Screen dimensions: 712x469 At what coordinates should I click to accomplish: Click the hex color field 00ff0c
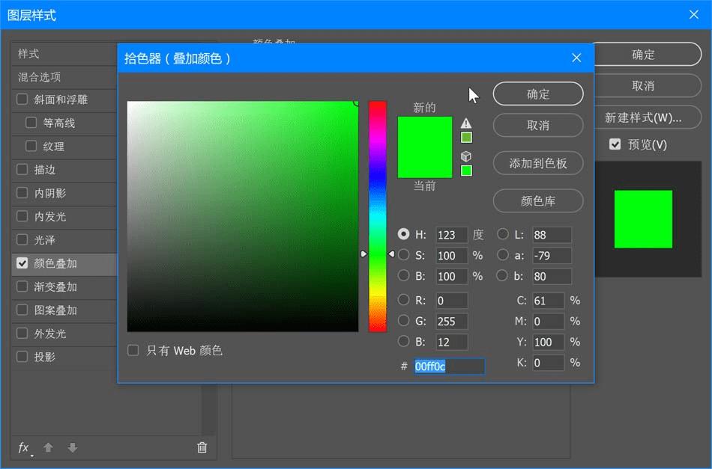(449, 366)
